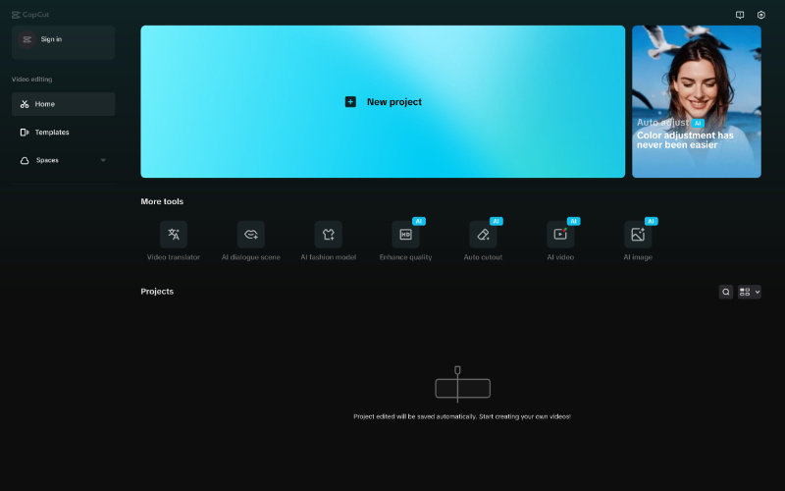Launch the AI fashion model tool
Viewport: 785px width, 491px height.
(329, 234)
